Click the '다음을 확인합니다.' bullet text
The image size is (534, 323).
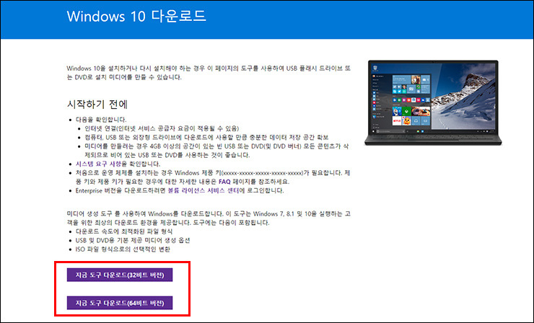tap(101, 120)
